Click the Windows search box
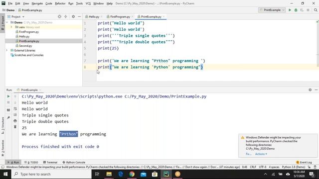The height and width of the screenshot is (179, 319). (x=51, y=174)
